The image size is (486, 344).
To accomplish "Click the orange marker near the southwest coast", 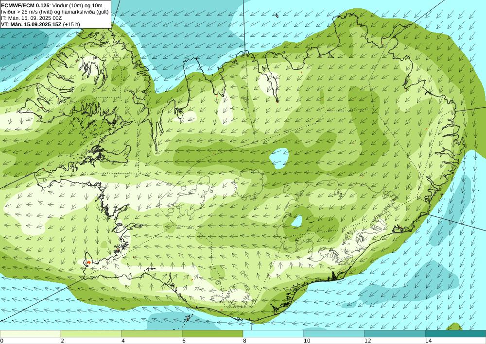I will click(88, 262).
